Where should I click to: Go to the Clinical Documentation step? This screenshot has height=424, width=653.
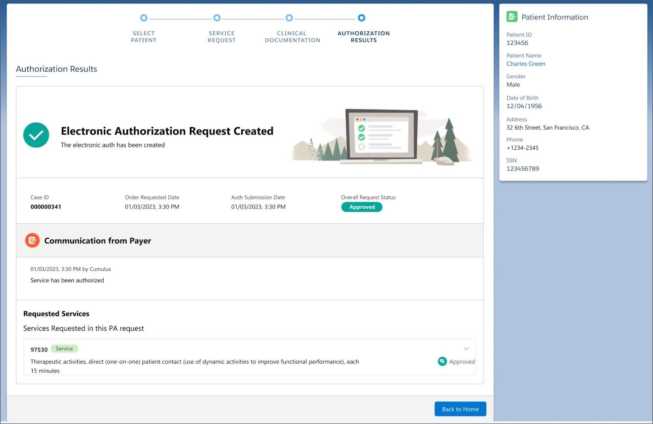click(x=289, y=18)
